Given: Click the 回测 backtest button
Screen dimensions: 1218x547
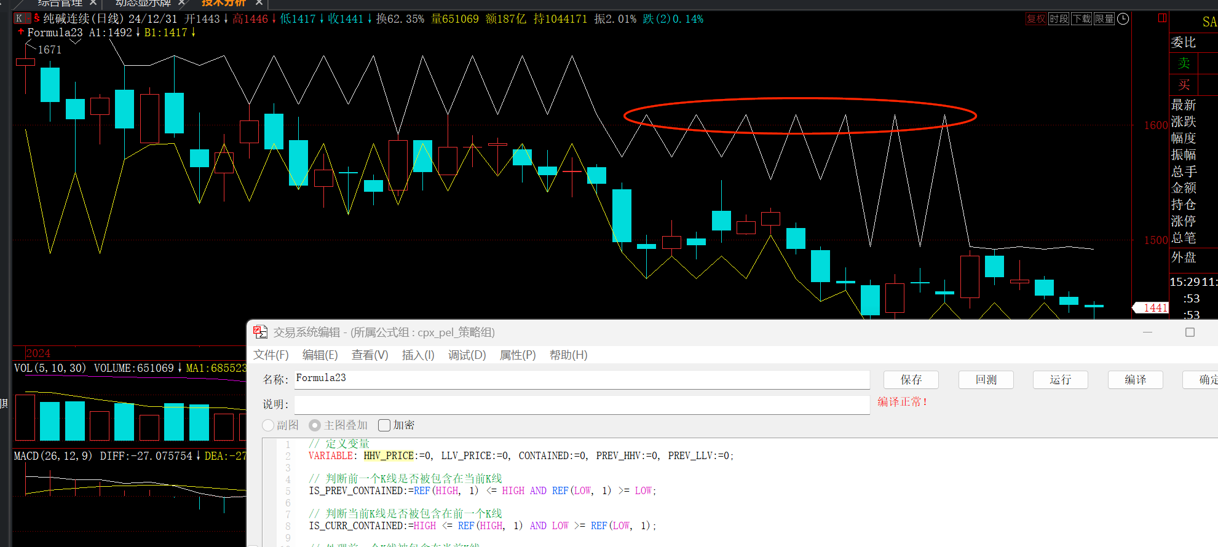Looking at the screenshot, I should pos(986,380).
